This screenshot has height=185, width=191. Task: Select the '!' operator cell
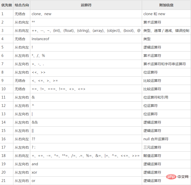pos(86,47)
